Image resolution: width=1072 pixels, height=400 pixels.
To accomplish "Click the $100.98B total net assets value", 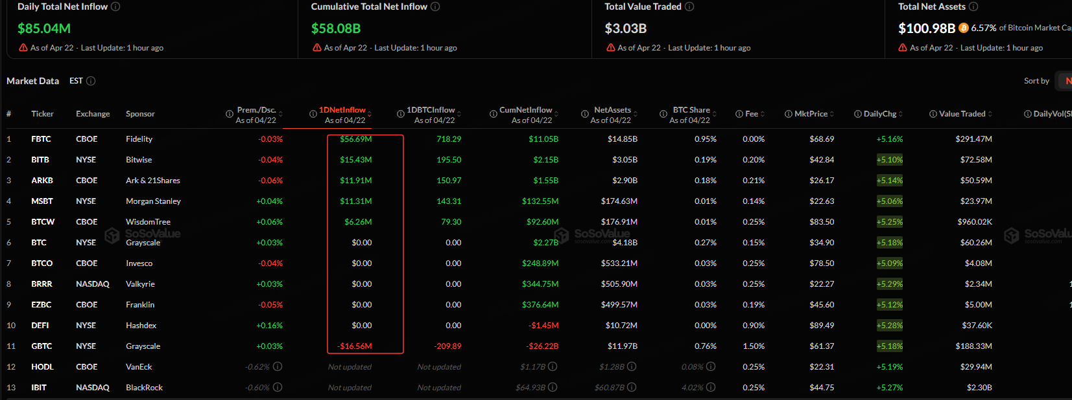I will pyautogui.click(x=927, y=28).
